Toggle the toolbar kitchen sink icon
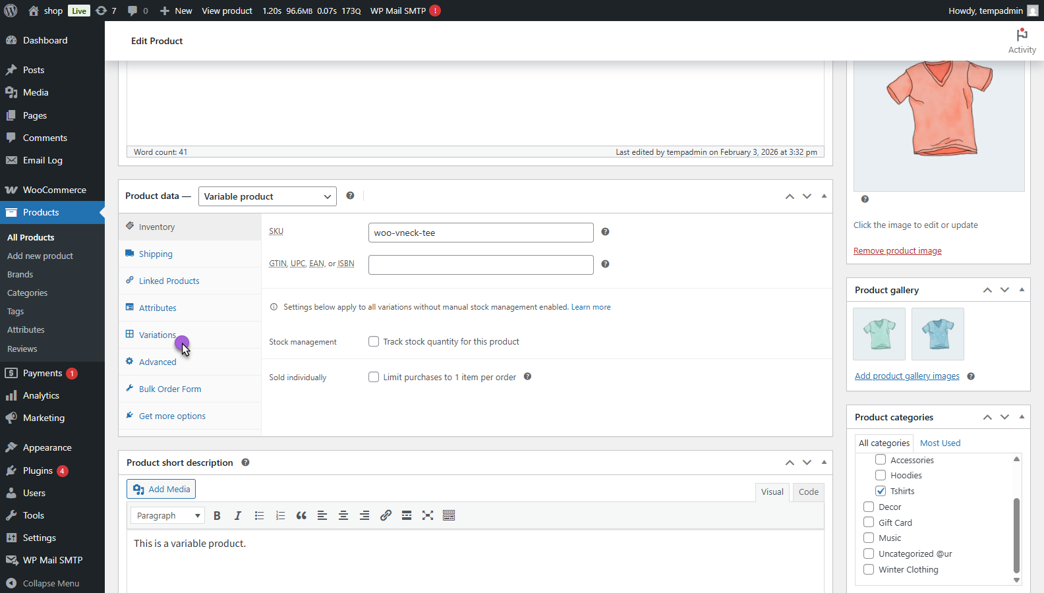The height and width of the screenshot is (593, 1044). (449, 516)
